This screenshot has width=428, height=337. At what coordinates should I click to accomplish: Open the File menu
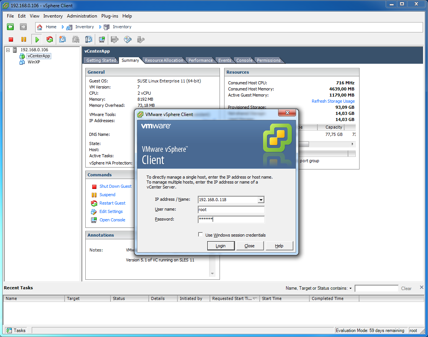(10, 16)
